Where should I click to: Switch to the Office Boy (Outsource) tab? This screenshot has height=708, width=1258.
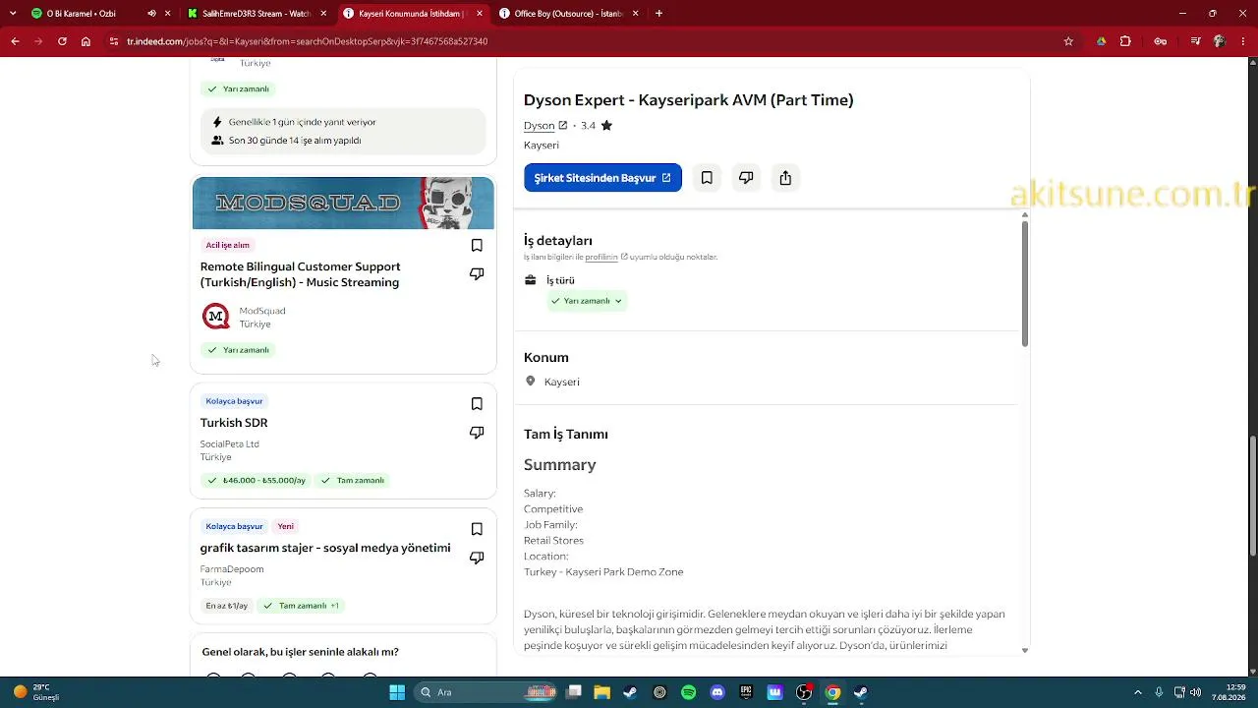point(568,14)
